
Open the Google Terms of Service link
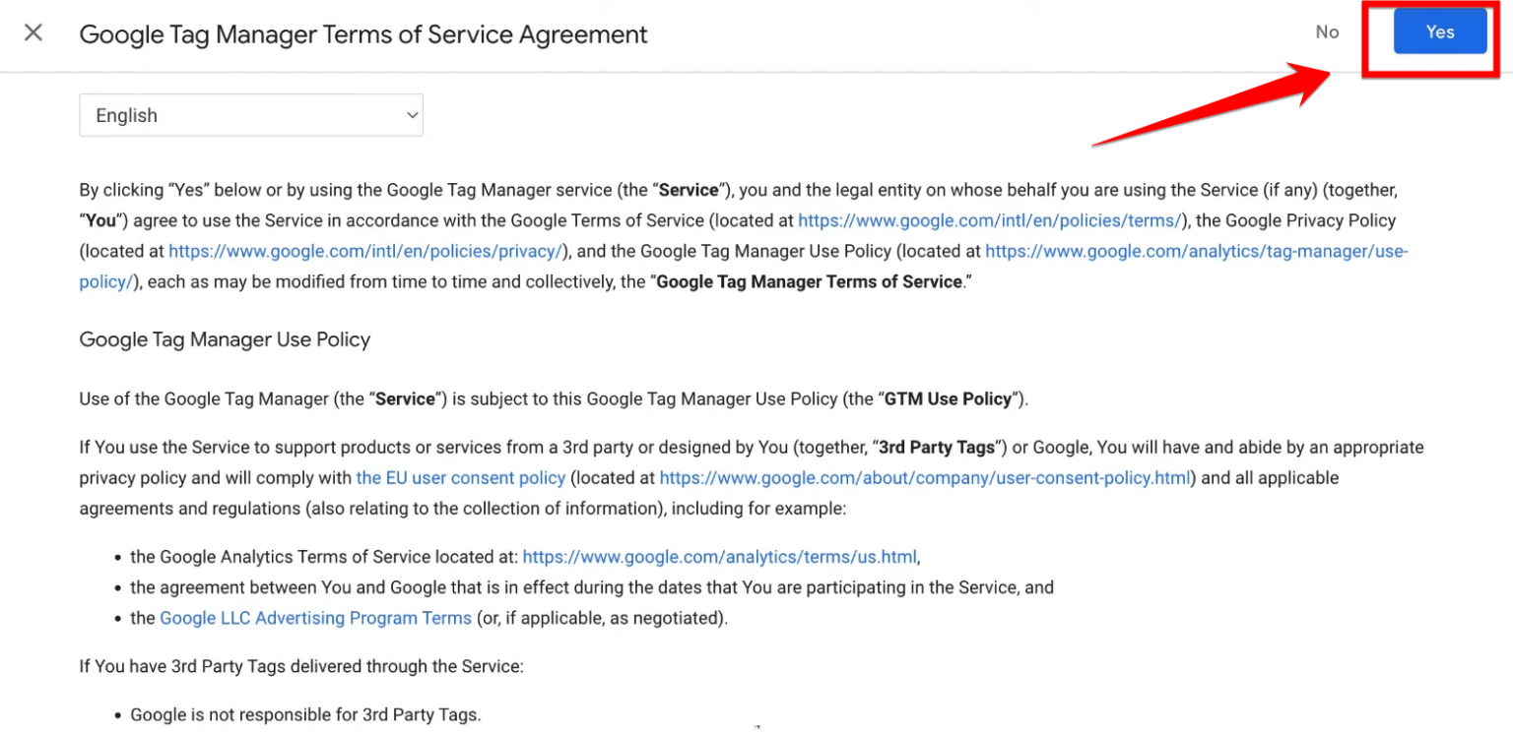[991, 220]
